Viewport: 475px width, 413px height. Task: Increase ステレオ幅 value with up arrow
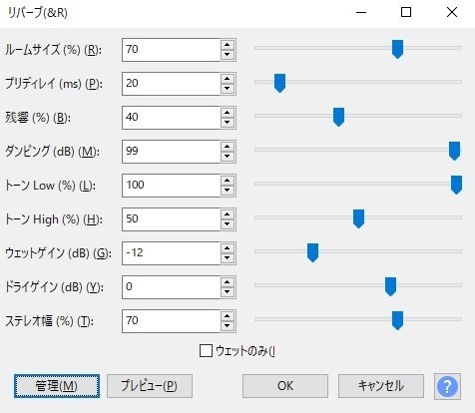[228, 316]
